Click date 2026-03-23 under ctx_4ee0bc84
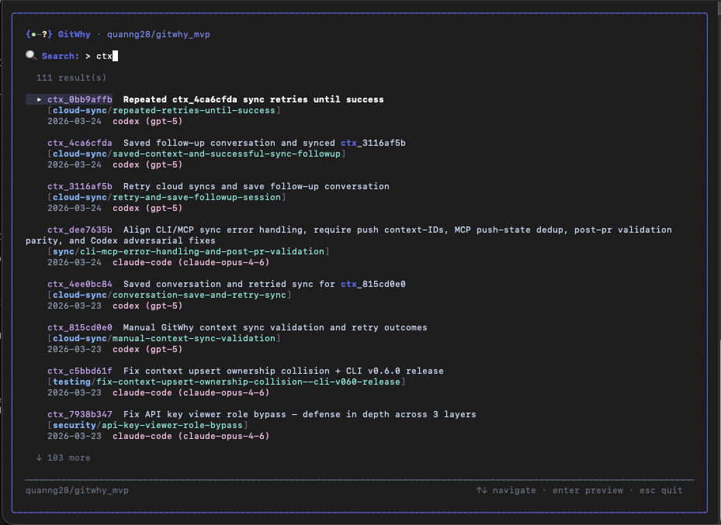The width and height of the screenshot is (721, 525). pyautogui.click(x=75, y=306)
